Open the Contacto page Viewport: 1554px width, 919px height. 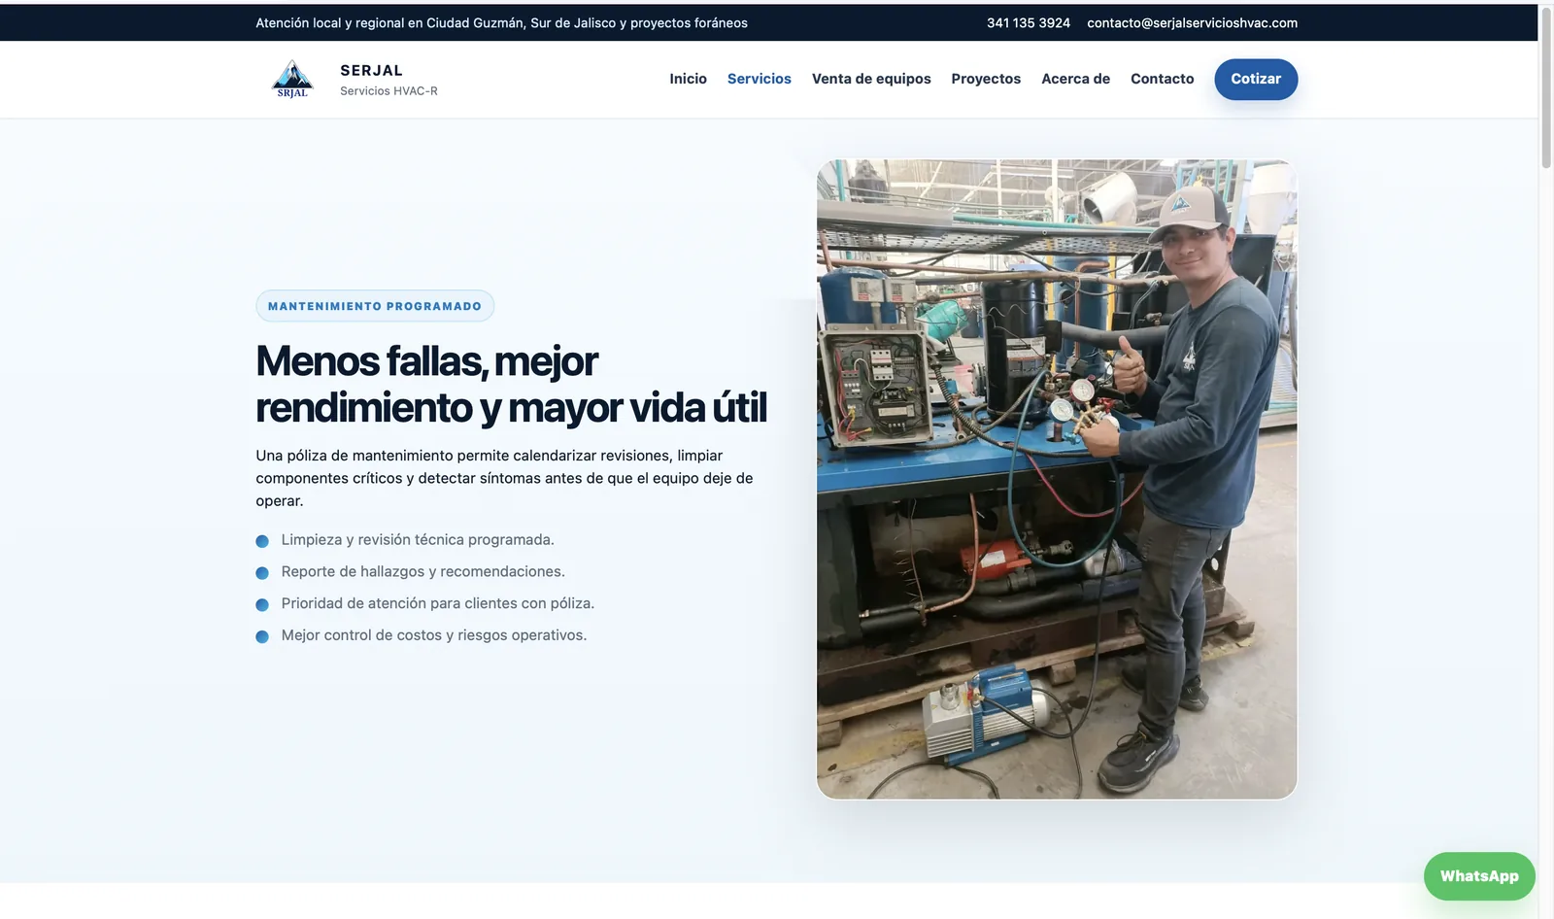pyautogui.click(x=1162, y=79)
